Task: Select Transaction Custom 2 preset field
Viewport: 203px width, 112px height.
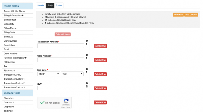Action: tap(17, 83)
